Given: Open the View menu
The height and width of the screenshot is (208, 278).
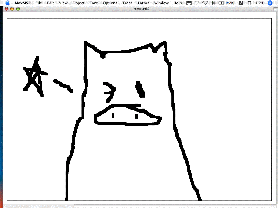Looking at the screenshot, I should 63,3.
